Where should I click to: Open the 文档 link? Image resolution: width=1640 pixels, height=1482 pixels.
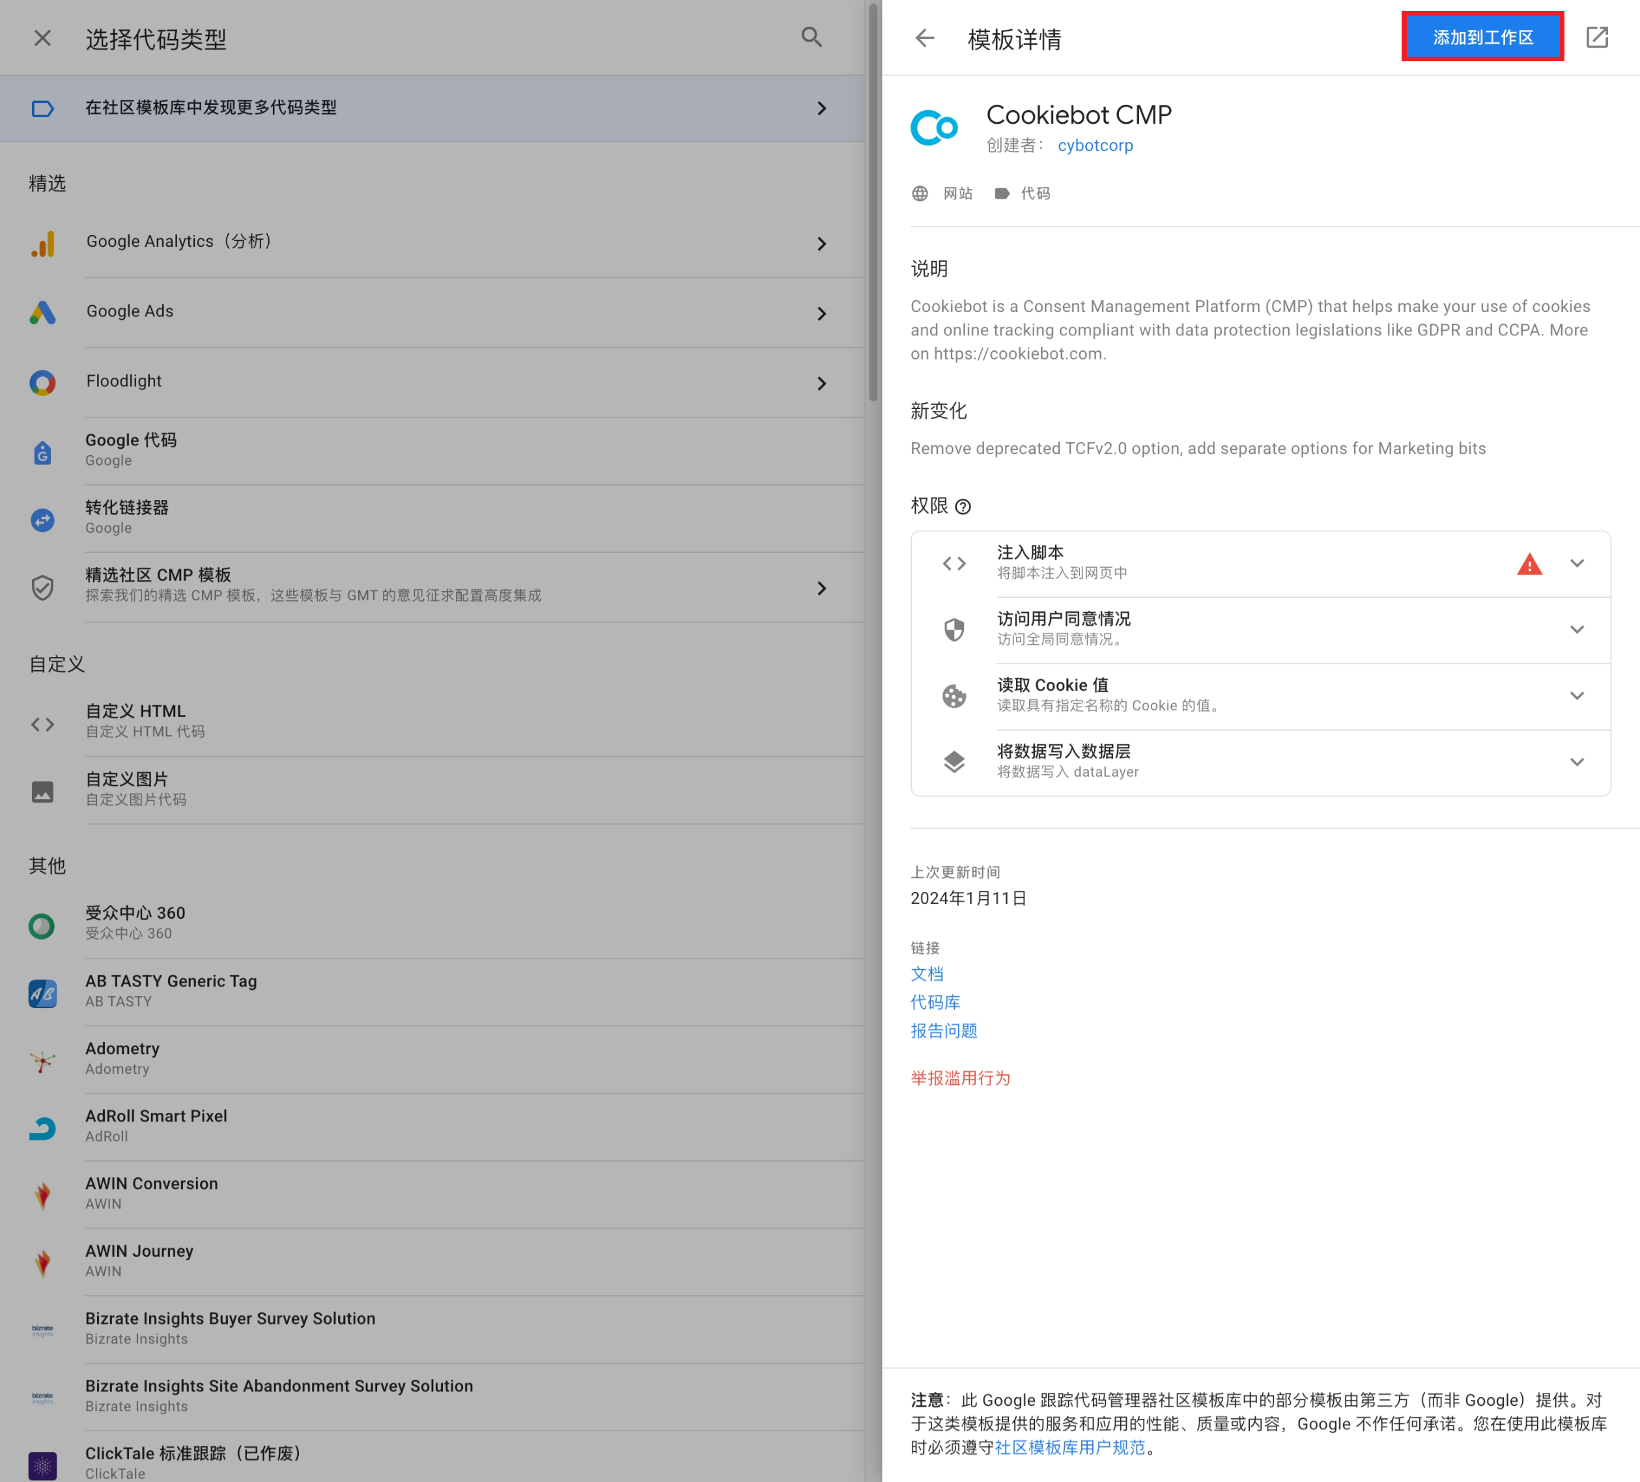click(927, 973)
